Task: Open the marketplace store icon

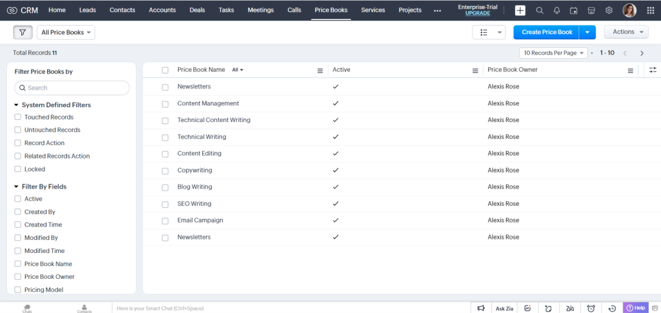Action: point(591,10)
